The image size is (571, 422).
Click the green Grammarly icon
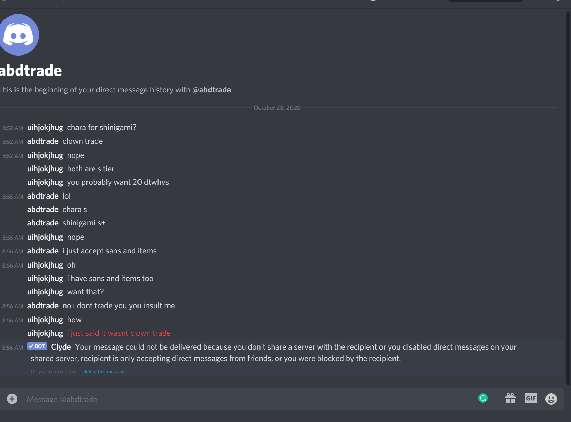click(483, 399)
